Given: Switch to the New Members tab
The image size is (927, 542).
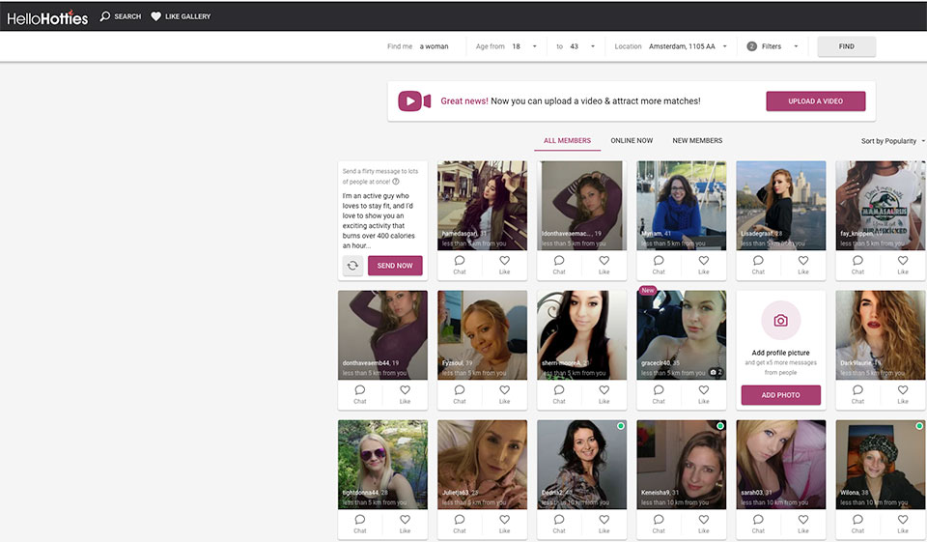Looking at the screenshot, I should pyautogui.click(x=697, y=141).
